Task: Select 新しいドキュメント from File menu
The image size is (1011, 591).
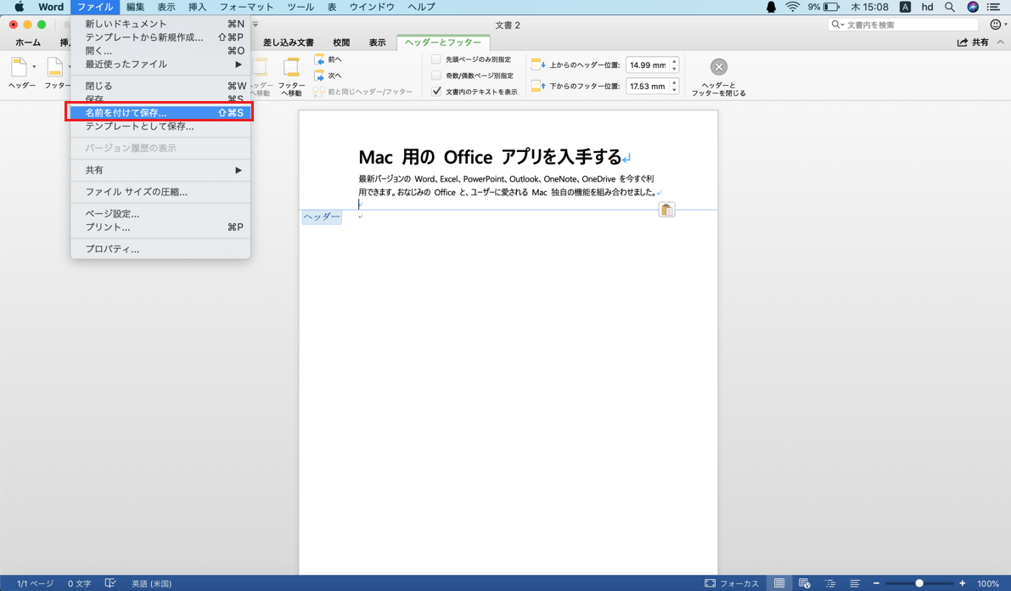Action: [160, 24]
